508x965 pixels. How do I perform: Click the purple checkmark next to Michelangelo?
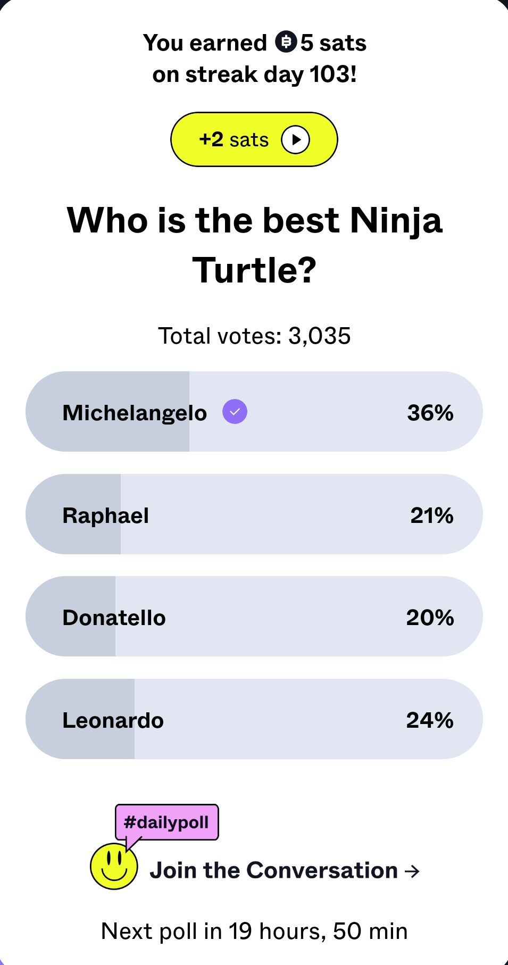235,412
